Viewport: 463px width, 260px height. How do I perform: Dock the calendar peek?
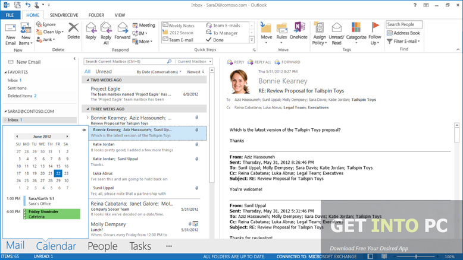[84, 129]
